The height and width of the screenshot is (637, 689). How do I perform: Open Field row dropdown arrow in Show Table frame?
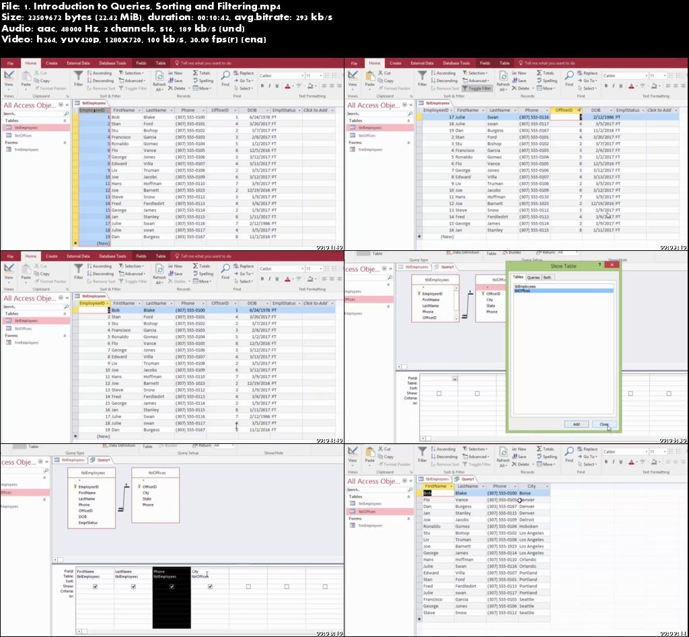coord(455,378)
